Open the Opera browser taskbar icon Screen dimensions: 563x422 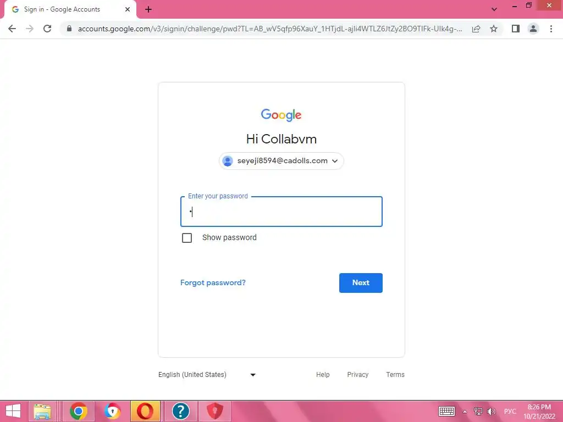coord(145,411)
